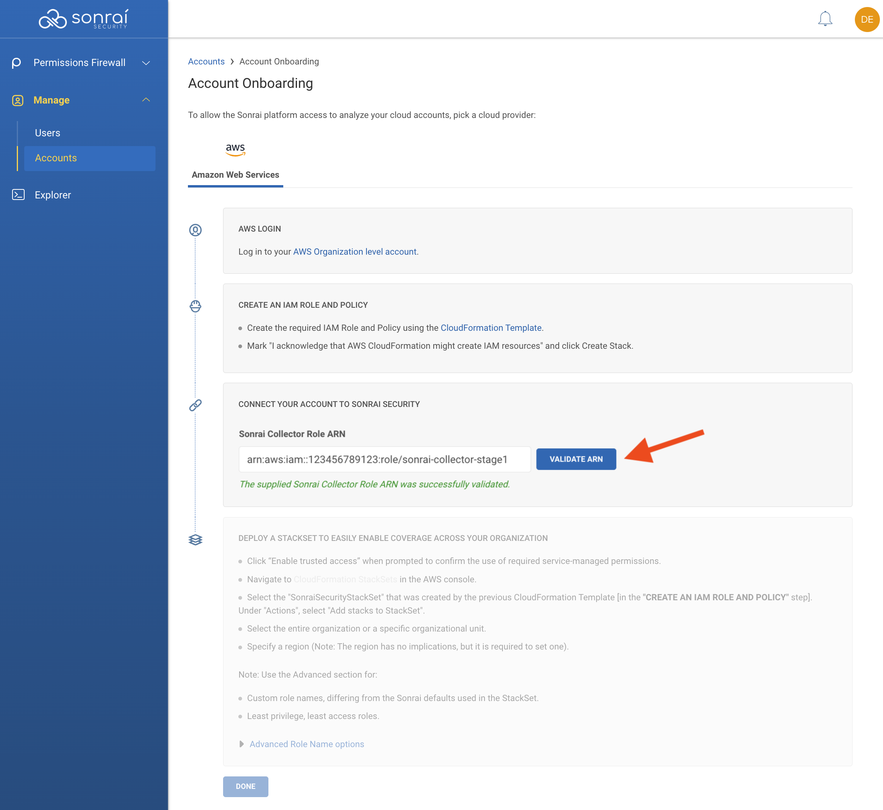This screenshot has width=883, height=810.
Task: Click the Sonrai Collector Role ARN label
Action: 292,434
